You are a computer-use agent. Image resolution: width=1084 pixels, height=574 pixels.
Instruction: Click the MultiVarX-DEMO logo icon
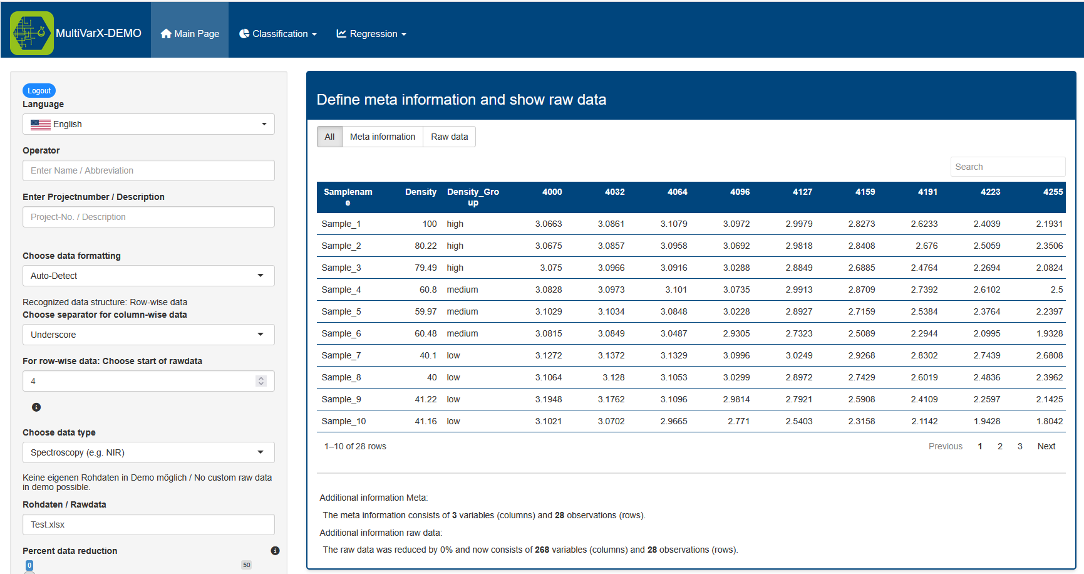tap(31, 33)
